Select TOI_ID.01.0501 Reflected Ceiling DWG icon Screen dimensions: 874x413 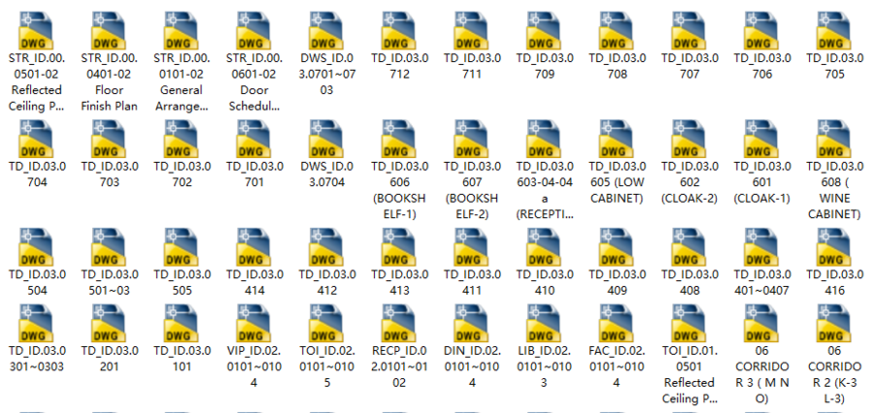click(x=689, y=324)
